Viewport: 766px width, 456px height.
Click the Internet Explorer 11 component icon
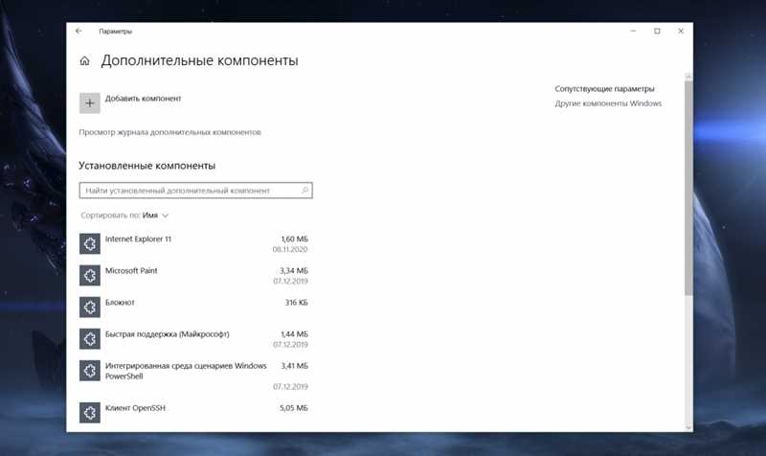[x=90, y=243]
